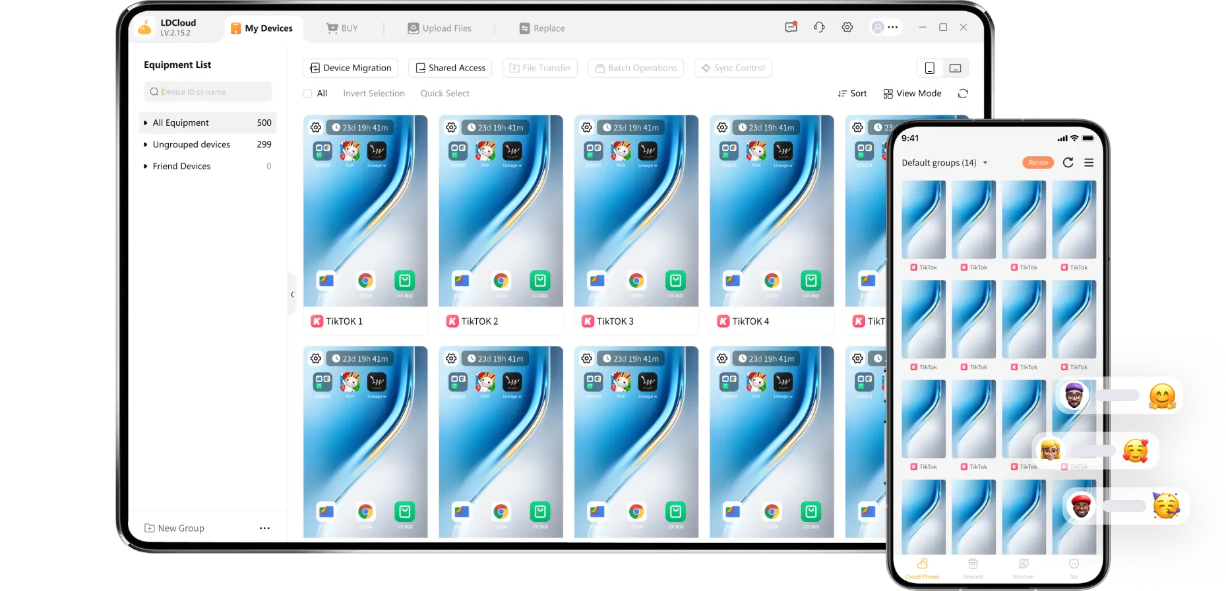Click the Device Migration button
This screenshot has height=591, width=1226.
coord(350,68)
